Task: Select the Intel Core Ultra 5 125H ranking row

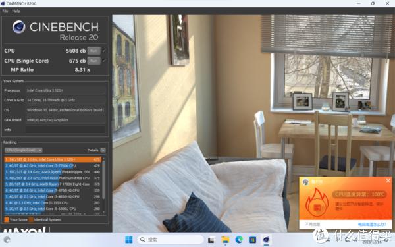Action: tap(53, 159)
